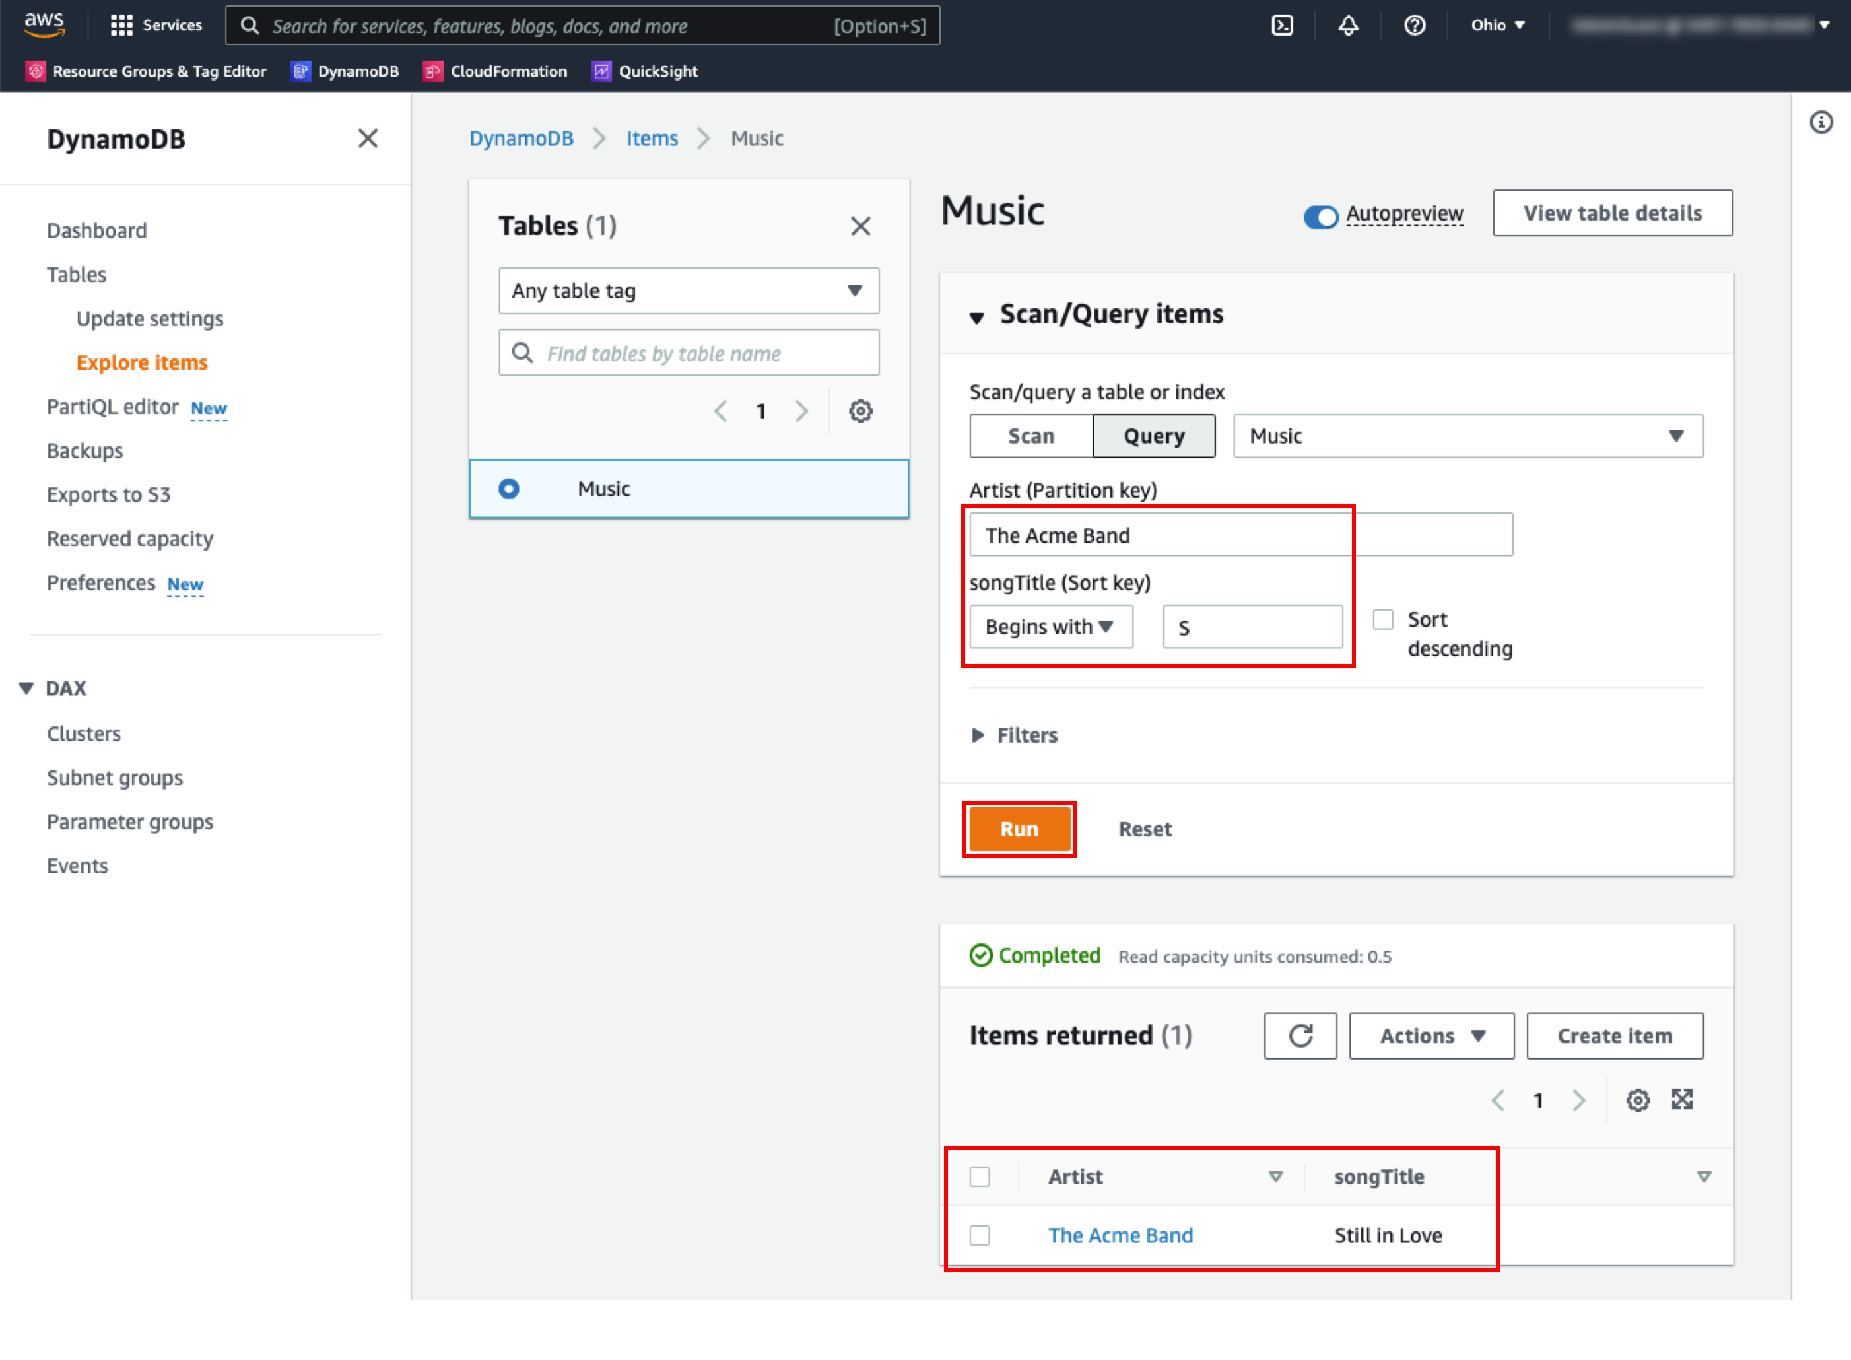Open Exports to S3 in sidebar

[109, 494]
